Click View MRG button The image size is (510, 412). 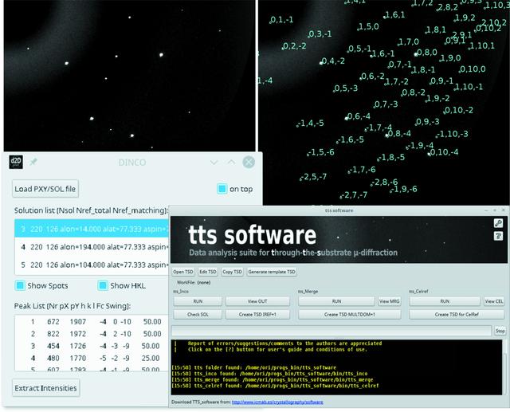coord(390,301)
